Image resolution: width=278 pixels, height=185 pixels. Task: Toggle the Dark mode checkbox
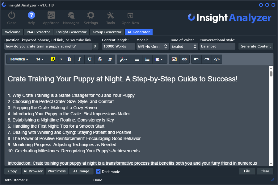(x=98, y=171)
